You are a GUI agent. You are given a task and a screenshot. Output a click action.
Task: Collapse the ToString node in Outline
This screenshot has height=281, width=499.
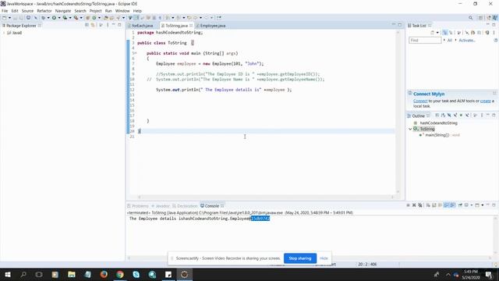pos(410,129)
